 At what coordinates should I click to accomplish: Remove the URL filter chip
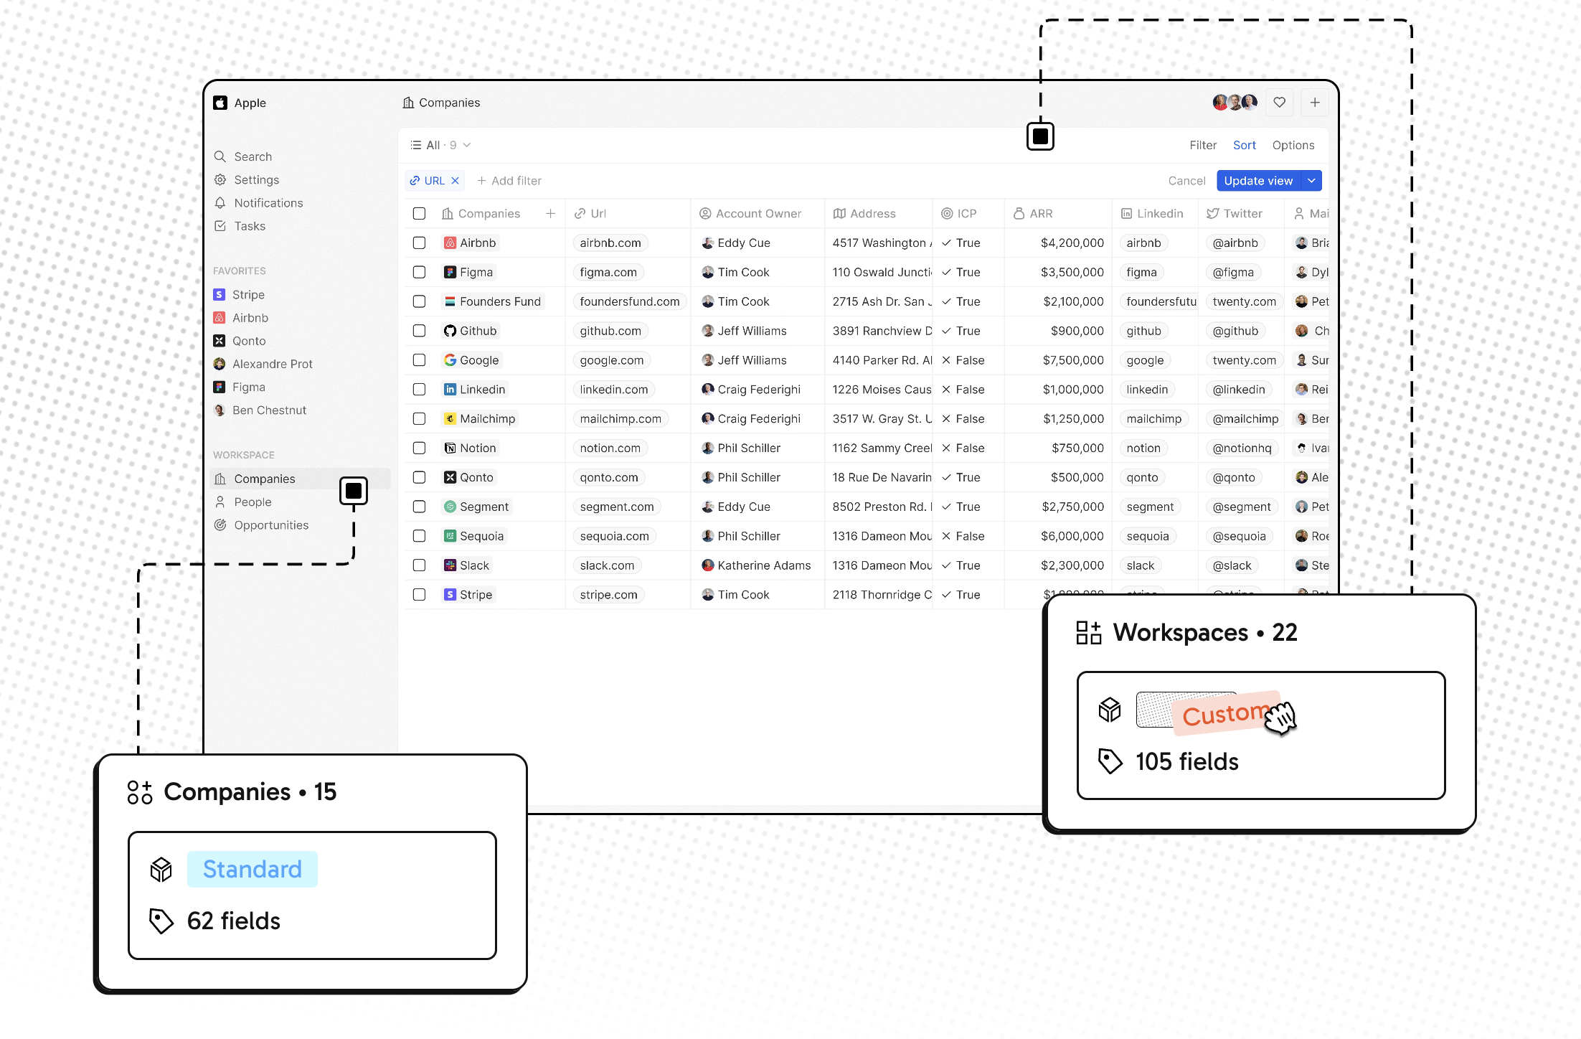455,181
